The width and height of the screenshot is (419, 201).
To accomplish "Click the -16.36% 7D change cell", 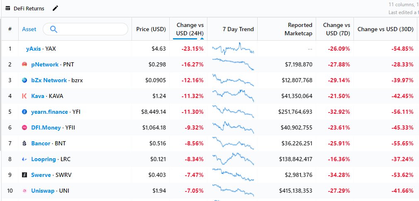I will (x=339, y=159).
